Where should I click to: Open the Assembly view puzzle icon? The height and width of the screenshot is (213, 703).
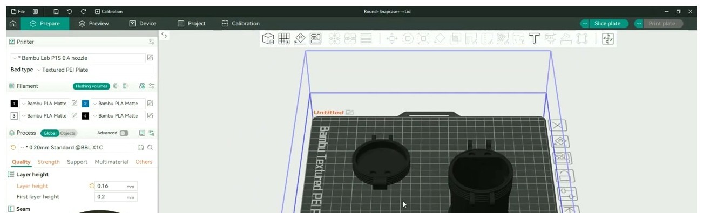(x=608, y=38)
